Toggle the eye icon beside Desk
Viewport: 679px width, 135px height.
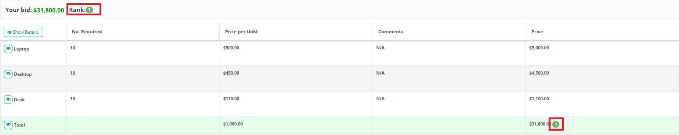tap(8, 100)
